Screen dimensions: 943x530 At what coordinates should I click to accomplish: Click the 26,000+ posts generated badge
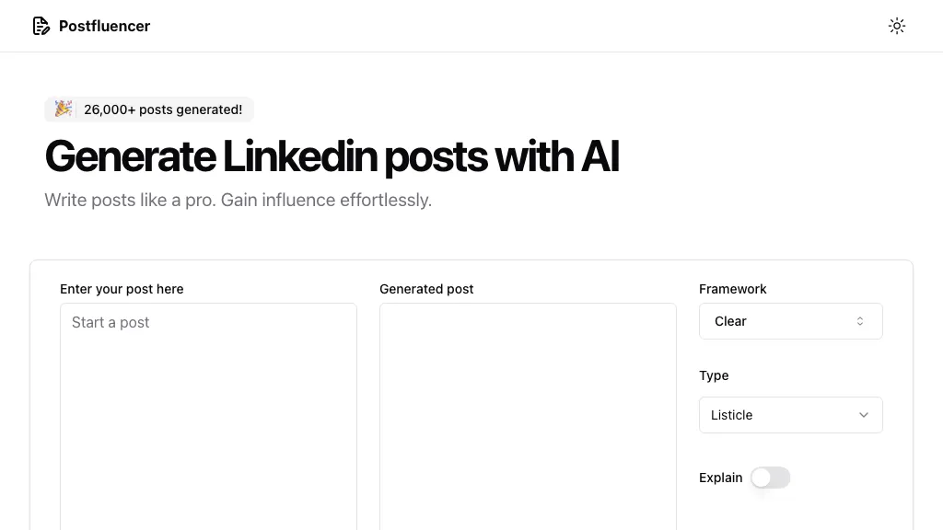[x=149, y=109]
